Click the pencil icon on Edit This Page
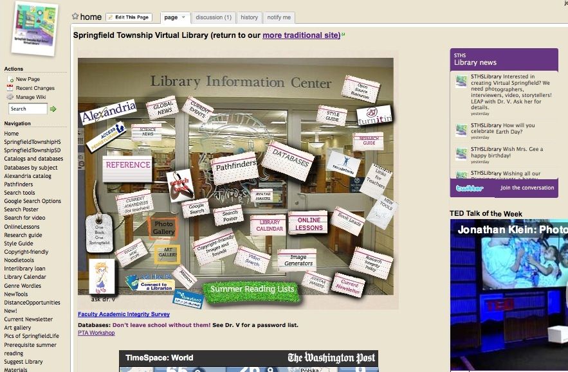 [x=113, y=17]
